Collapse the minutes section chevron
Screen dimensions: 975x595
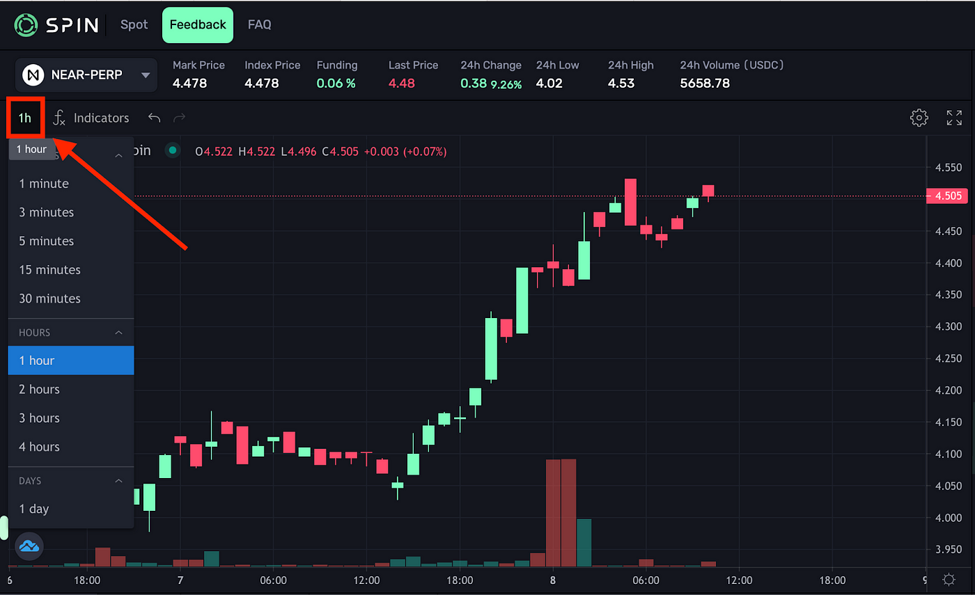point(118,156)
